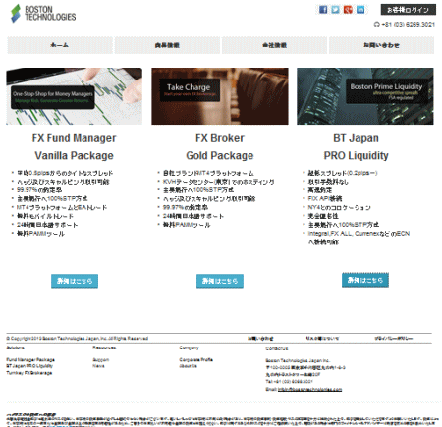Open the Google Plus social icon
This screenshot has height=427, width=442.
pyautogui.click(x=348, y=10)
